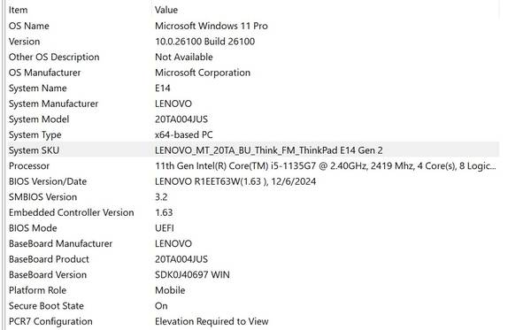531x330 pixels.
Task: Select the Version row showing Build 26100
Action: [252, 42]
